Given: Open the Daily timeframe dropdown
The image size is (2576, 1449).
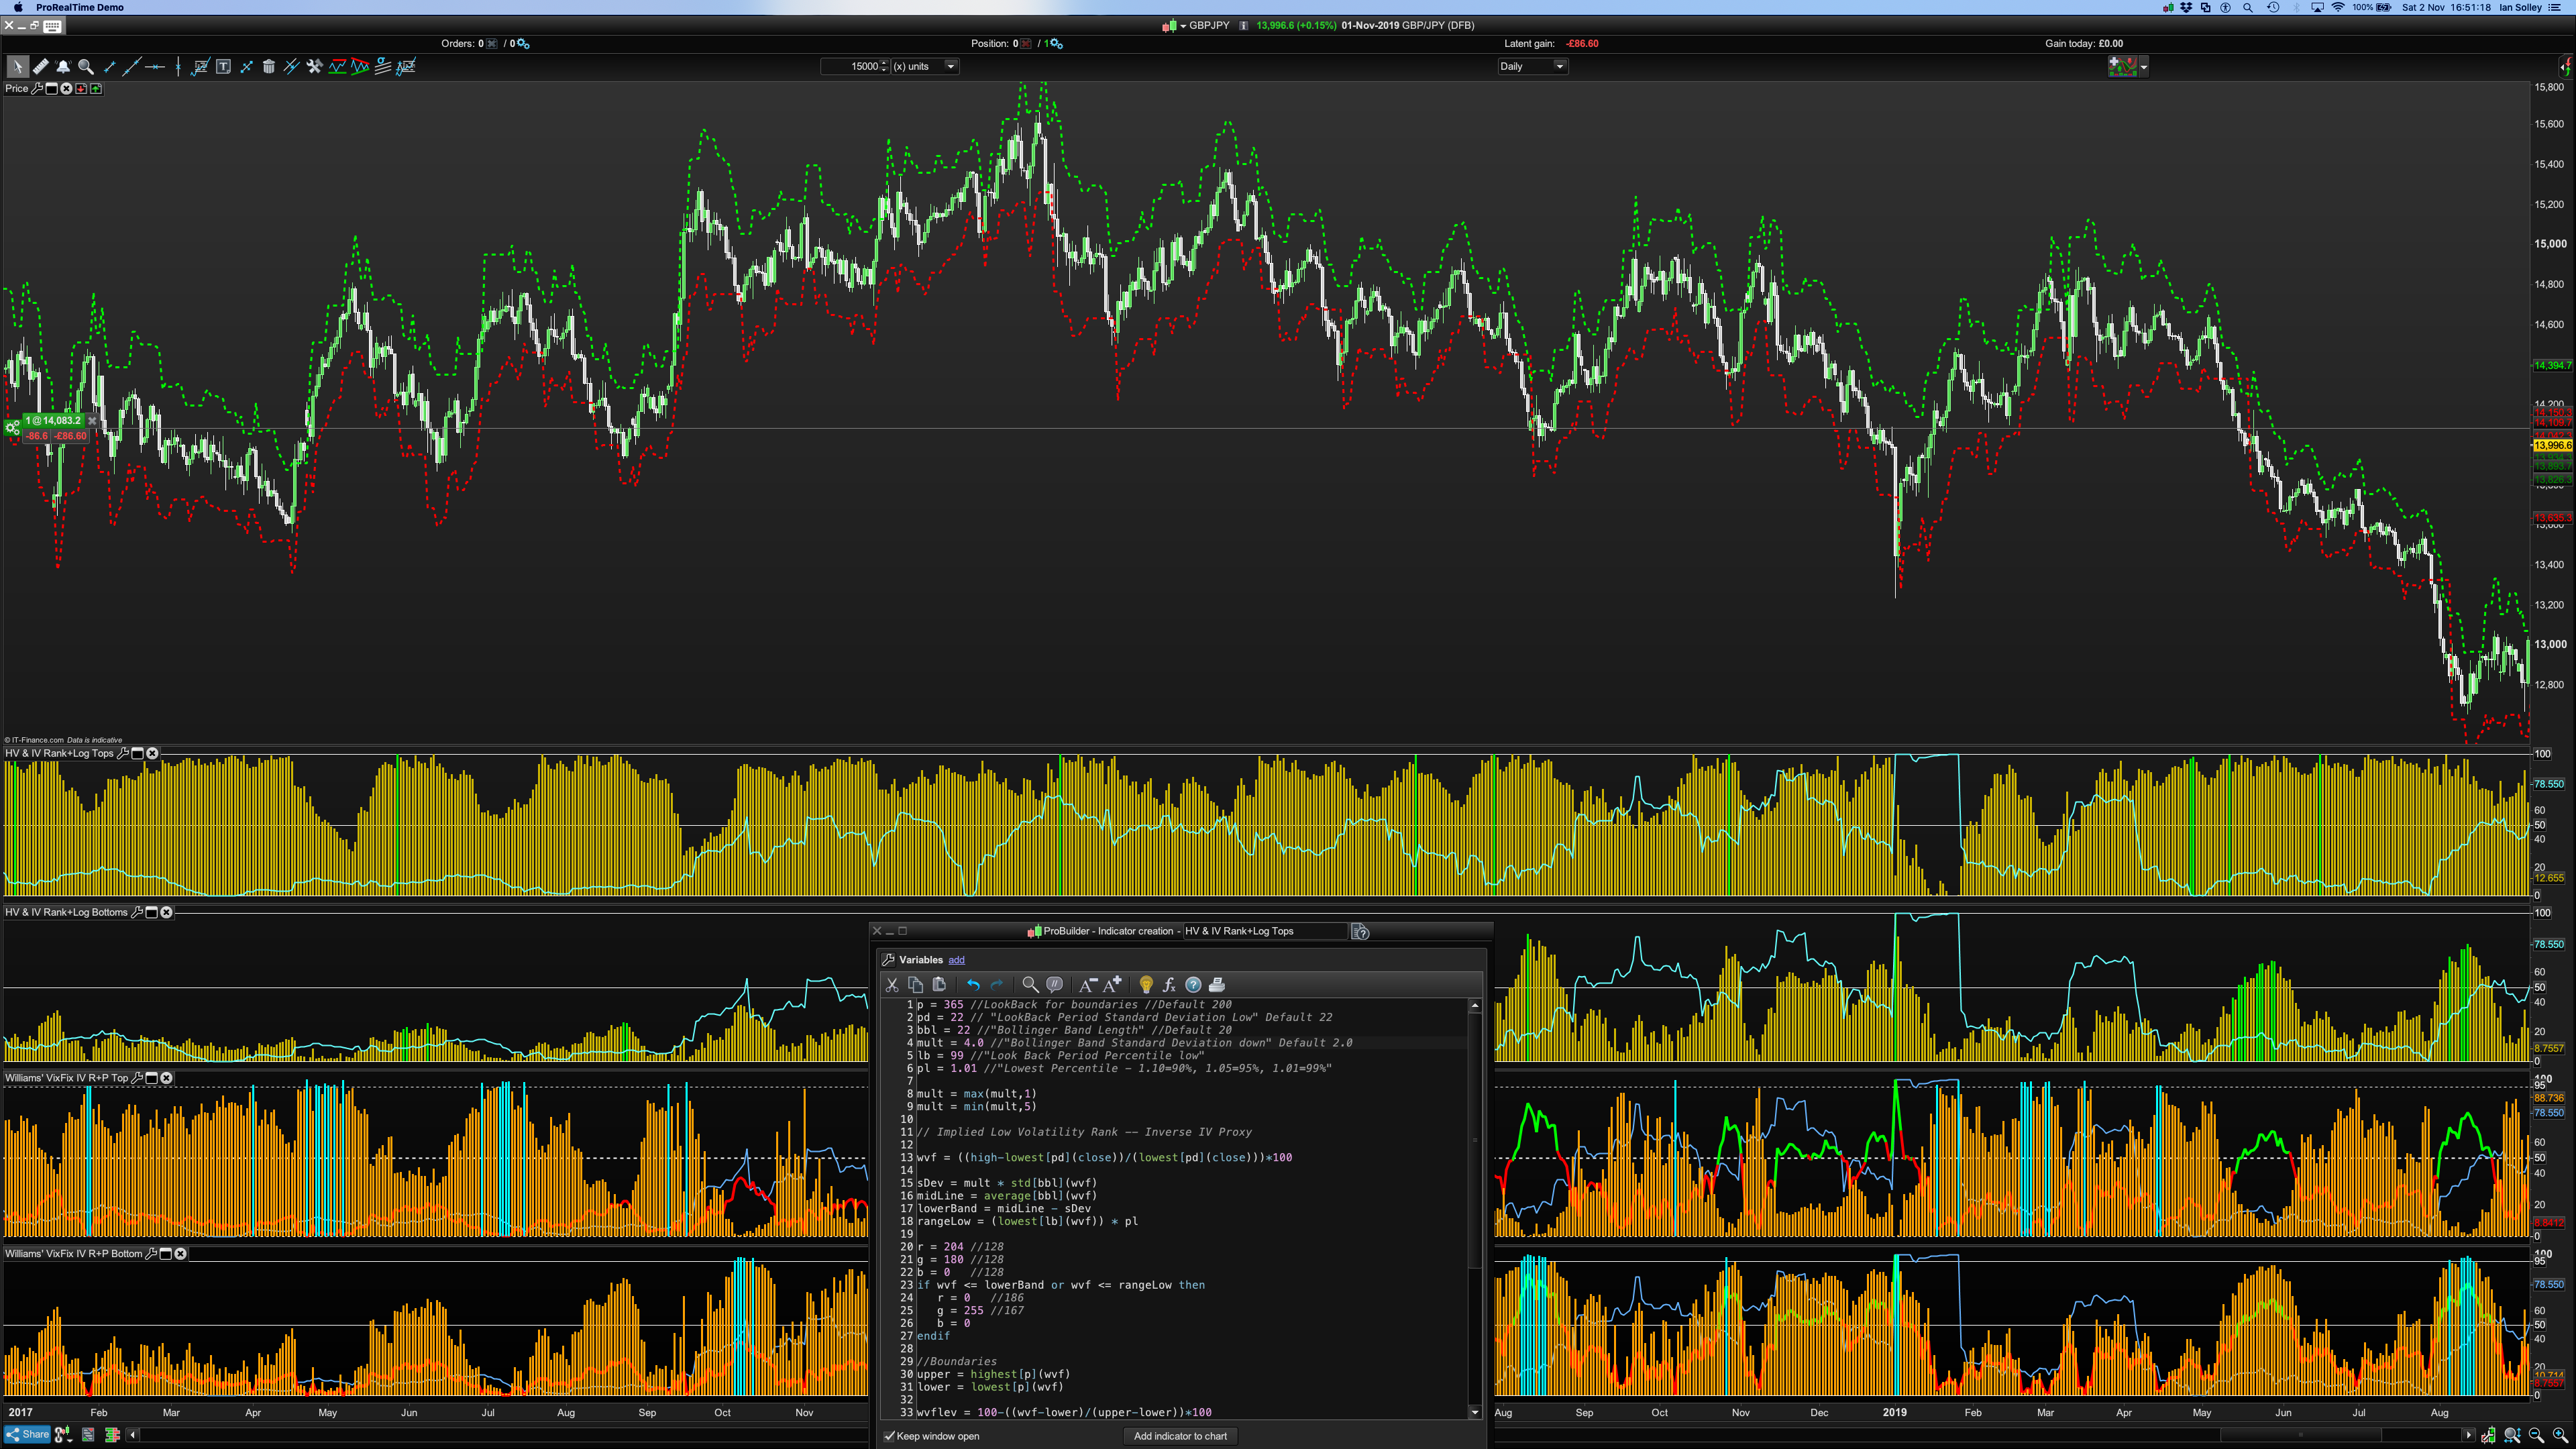Looking at the screenshot, I should 1532,67.
